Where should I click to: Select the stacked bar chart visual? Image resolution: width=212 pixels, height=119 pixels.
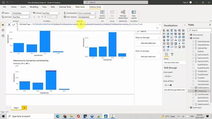[x=164, y=30]
